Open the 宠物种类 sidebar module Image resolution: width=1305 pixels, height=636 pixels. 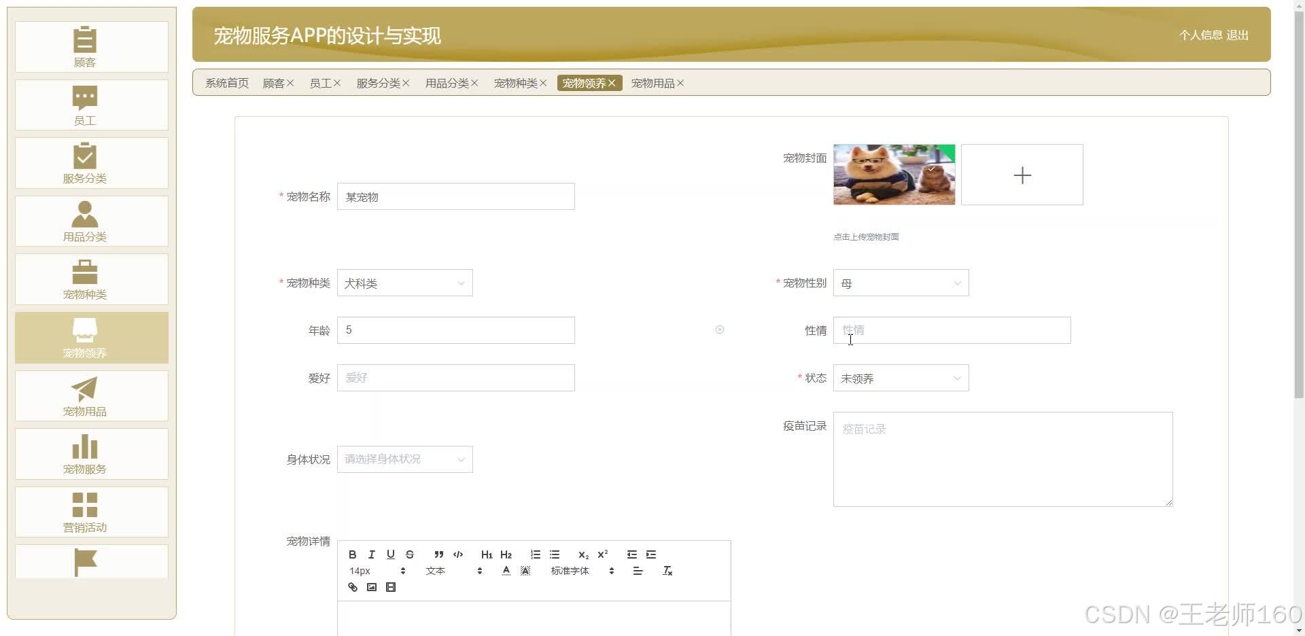[x=92, y=279]
